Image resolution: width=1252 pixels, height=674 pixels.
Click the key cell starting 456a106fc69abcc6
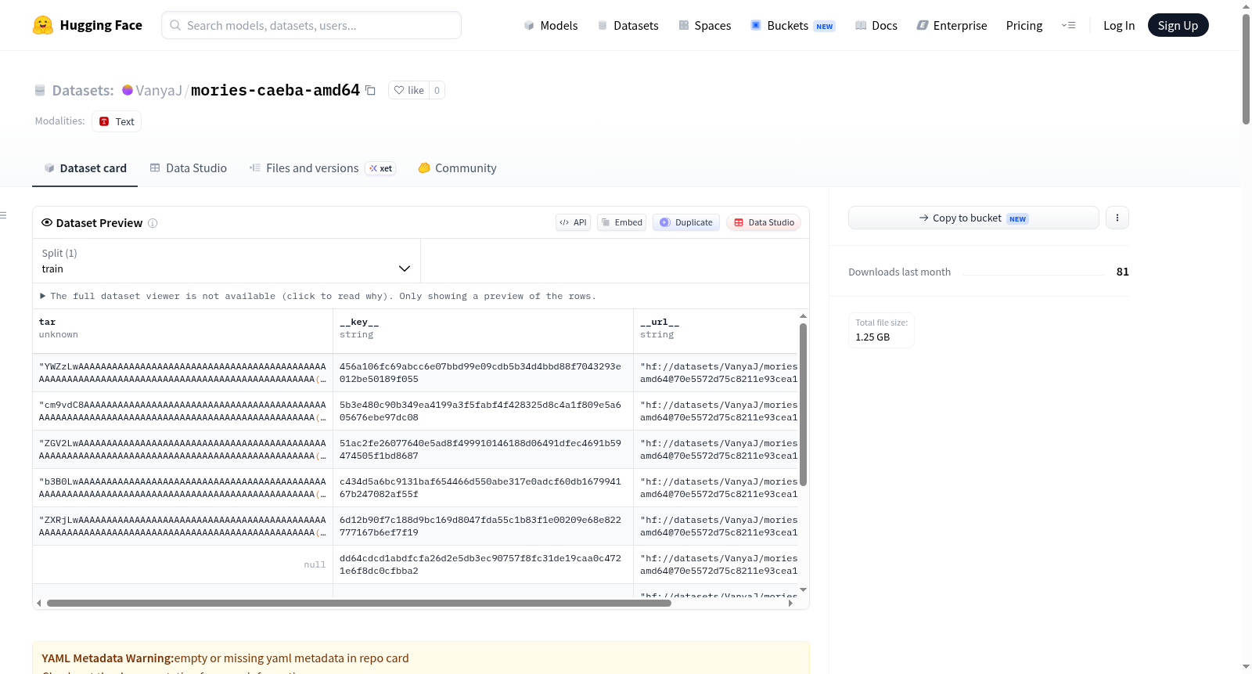point(483,373)
